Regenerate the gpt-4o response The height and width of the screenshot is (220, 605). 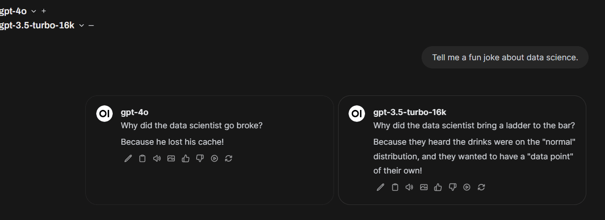coord(229,158)
